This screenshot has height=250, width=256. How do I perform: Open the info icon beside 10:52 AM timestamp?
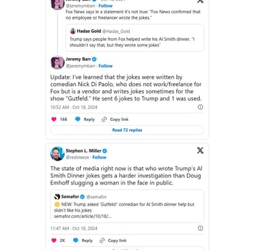(x=200, y=107)
